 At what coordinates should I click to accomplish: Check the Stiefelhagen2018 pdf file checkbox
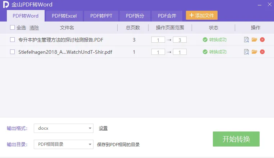coord(12,52)
